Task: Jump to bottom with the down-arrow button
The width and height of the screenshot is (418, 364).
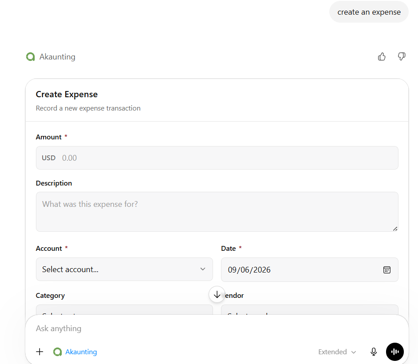Action: pyautogui.click(x=217, y=294)
